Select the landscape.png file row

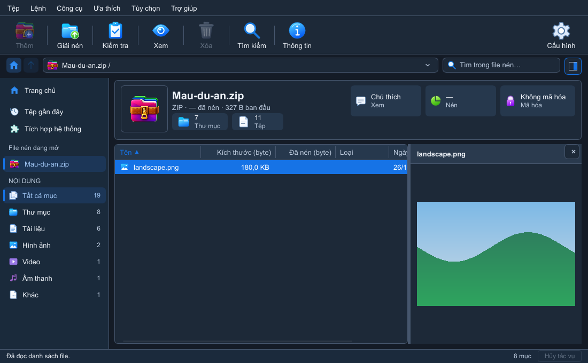click(x=261, y=168)
